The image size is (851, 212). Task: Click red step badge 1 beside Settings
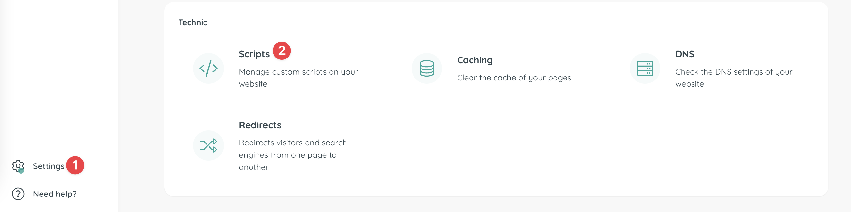tap(75, 165)
